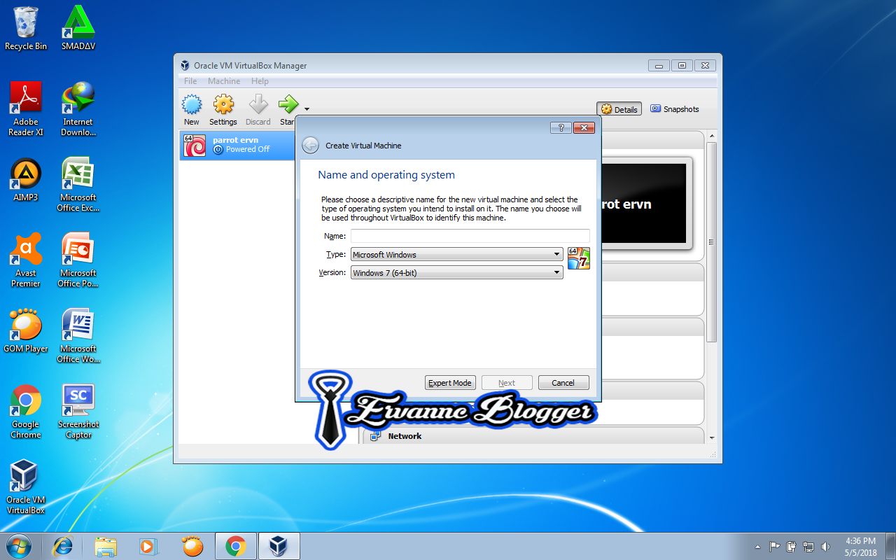This screenshot has width=896, height=560.
Task: Open Screenshot Captor desktop icon
Action: [78, 411]
